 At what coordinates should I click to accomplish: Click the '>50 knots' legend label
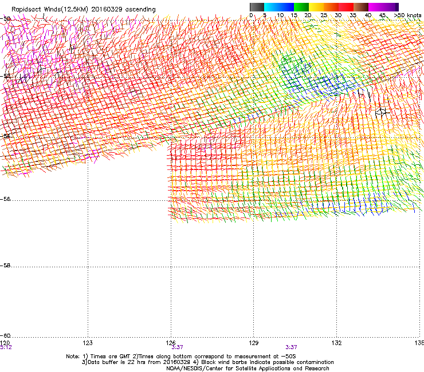[407, 15]
